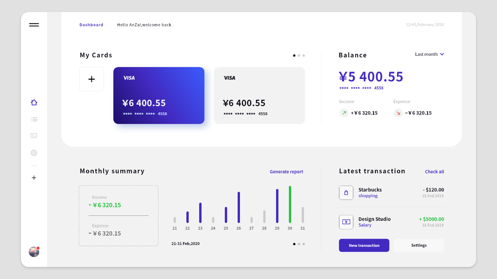Select the first chart pagination dot
The width and height of the screenshot is (497, 279).
[294, 244]
